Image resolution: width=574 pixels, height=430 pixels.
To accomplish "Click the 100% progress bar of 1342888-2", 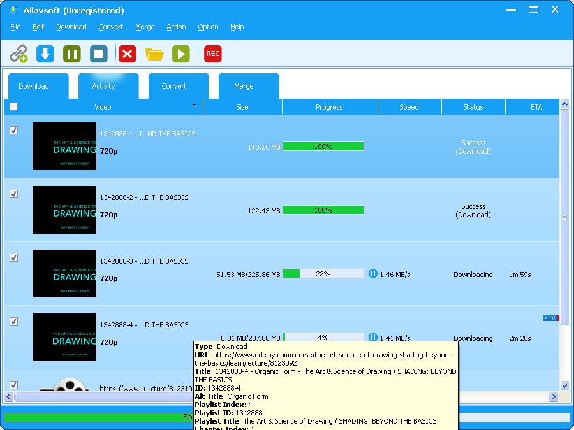I will click(x=323, y=210).
